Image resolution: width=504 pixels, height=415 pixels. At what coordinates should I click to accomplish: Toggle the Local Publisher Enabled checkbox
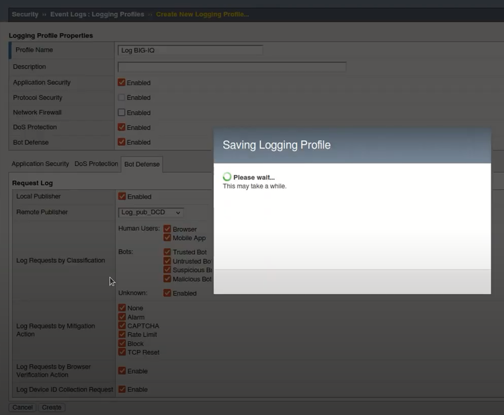click(x=122, y=196)
